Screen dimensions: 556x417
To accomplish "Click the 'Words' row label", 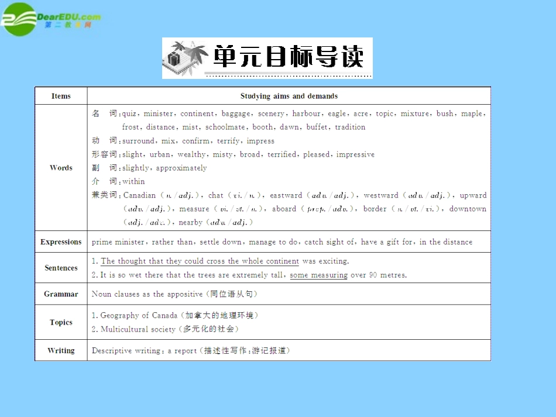I will (61, 168).
